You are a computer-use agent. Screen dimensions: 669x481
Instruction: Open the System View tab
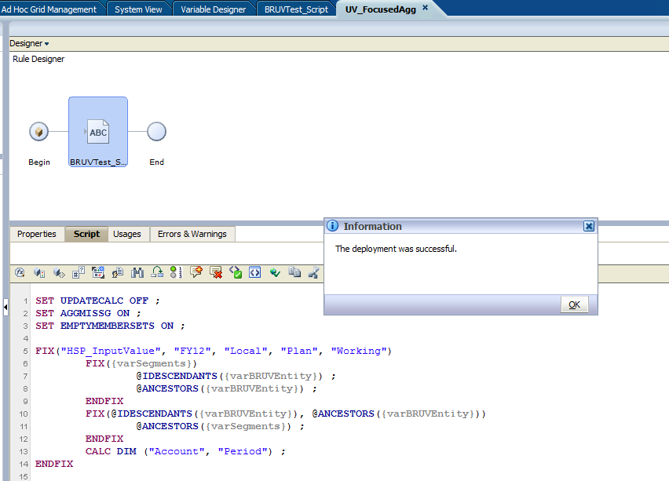point(138,9)
